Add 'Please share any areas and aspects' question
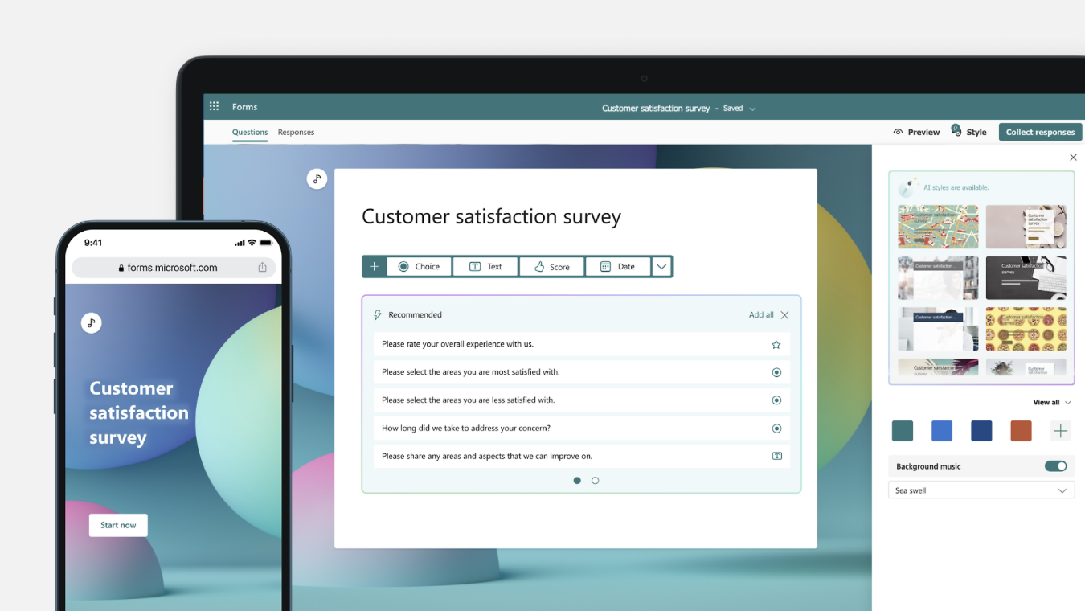 (582, 456)
